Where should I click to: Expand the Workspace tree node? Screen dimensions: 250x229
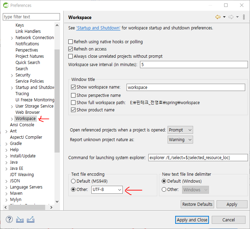point(12,119)
